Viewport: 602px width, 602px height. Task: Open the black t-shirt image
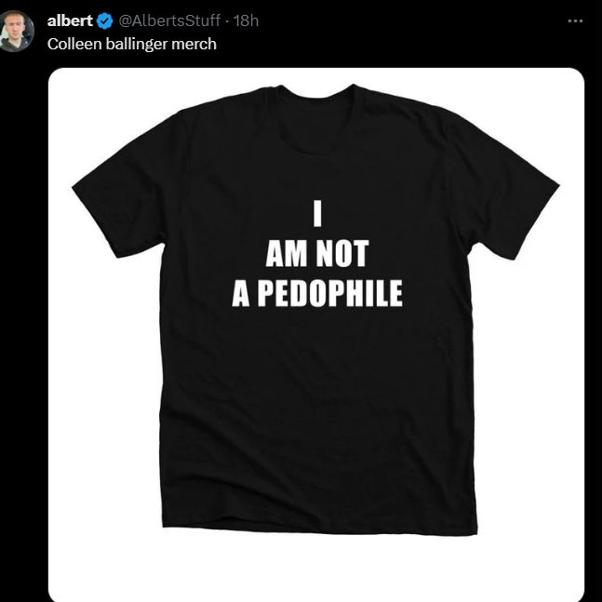point(316,335)
